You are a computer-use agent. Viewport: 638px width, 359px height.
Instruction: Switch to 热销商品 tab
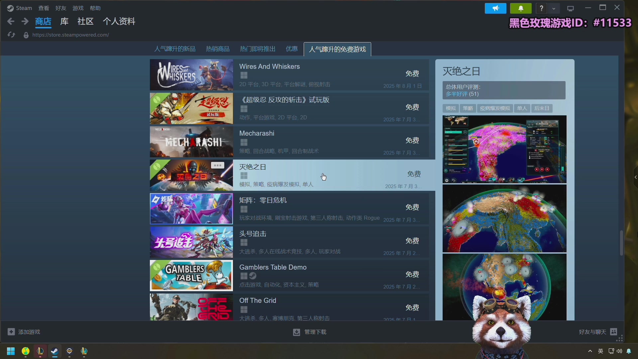pos(218,49)
